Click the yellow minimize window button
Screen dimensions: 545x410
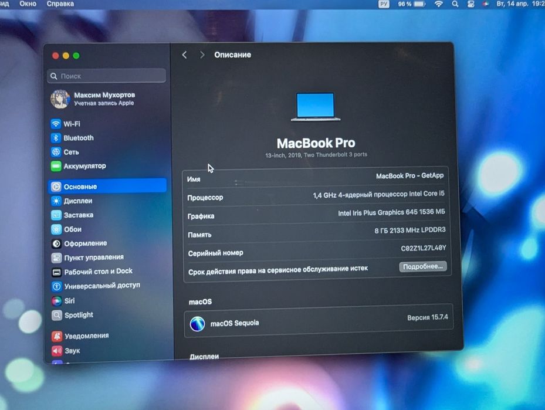(x=66, y=56)
